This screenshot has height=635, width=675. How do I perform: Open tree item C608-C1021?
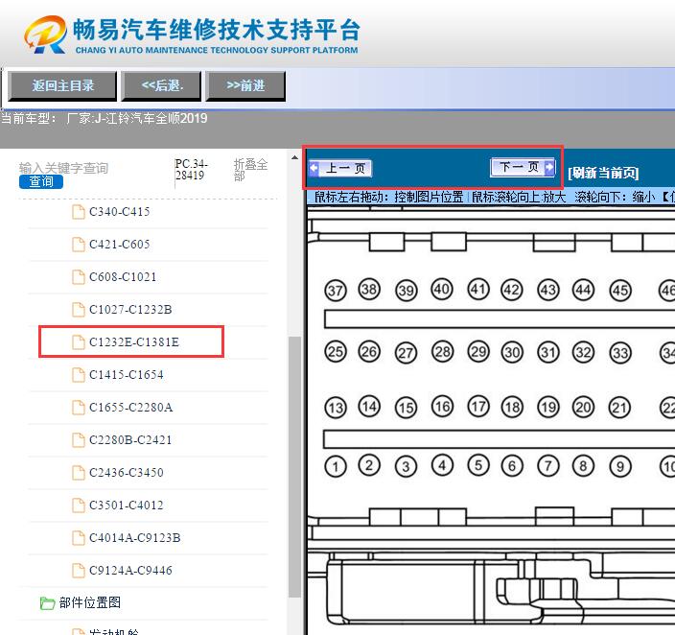(123, 277)
